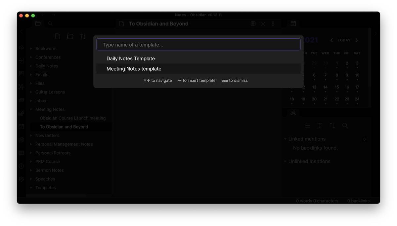Viewport: 397px width, 226px height.
Task: Click the 0 backlinks status bar item
Action: click(x=358, y=201)
